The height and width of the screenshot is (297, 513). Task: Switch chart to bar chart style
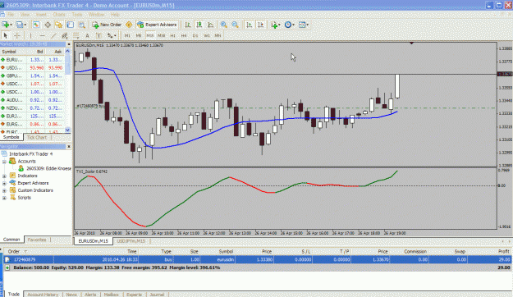(x=188, y=25)
